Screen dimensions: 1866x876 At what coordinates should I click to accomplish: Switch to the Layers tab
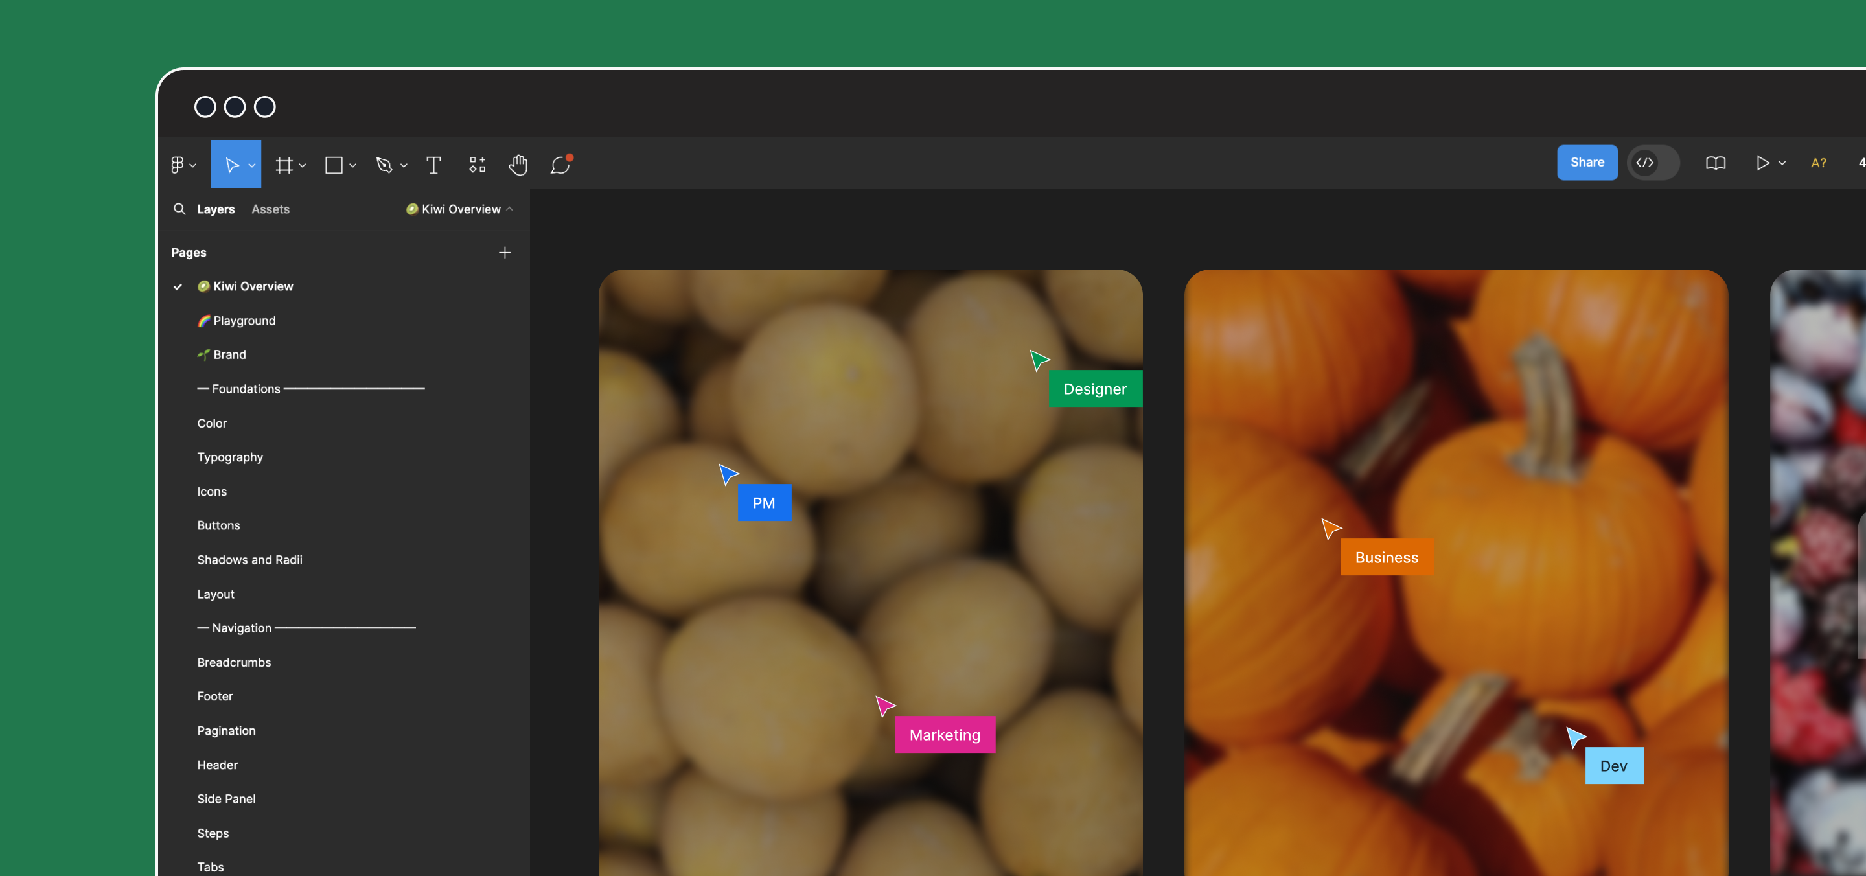point(215,209)
